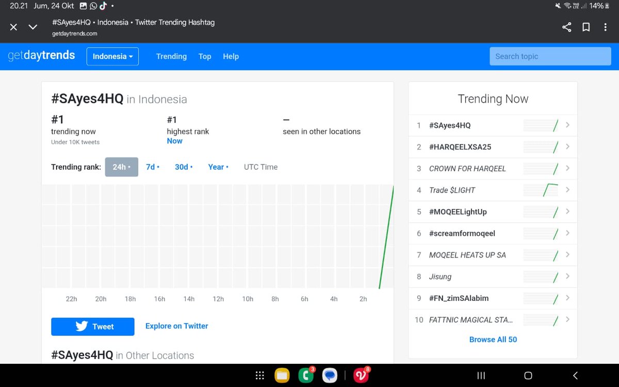
Task: Click chevron arrow beside #HARQEELXSA25 row
Action: tap(567, 147)
